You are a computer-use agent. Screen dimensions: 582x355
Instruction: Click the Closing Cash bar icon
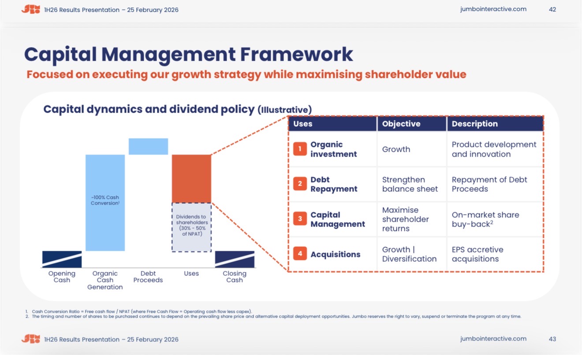[x=235, y=259]
